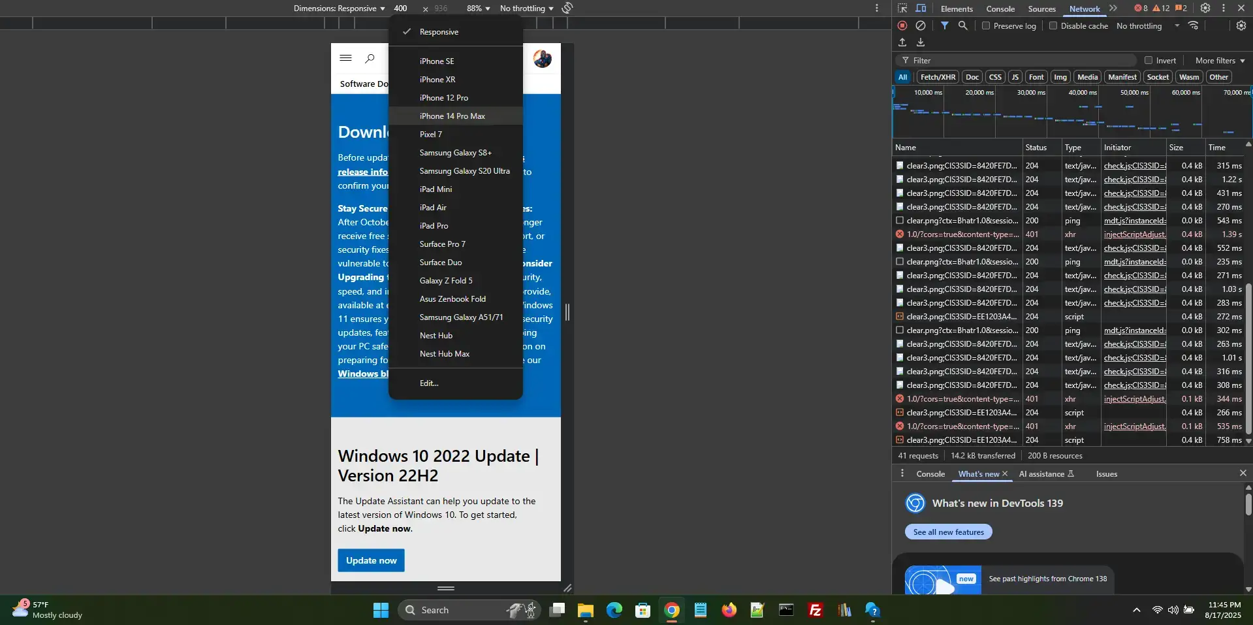Choose Pixel 7 from device list
Viewport: 1253px width, 625px height.
coord(456,134)
